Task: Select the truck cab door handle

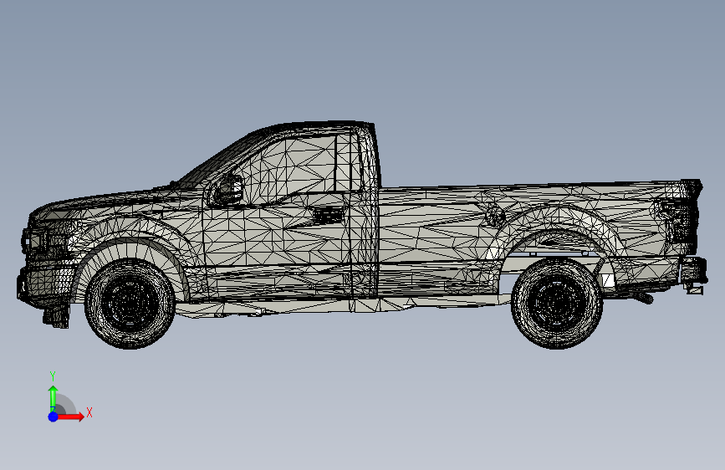Action: pyautogui.click(x=328, y=215)
